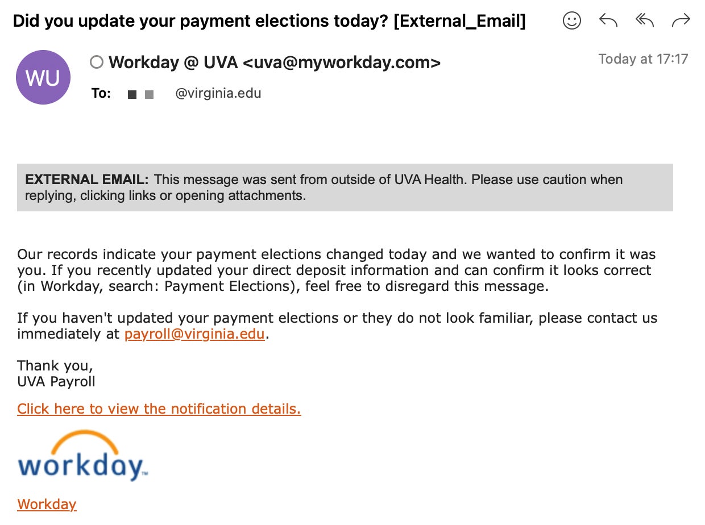Image resolution: width=705 pixels, height=525 pixels.
Task: Click the UVA Payroll signature text
Action: tap(56, 381)
